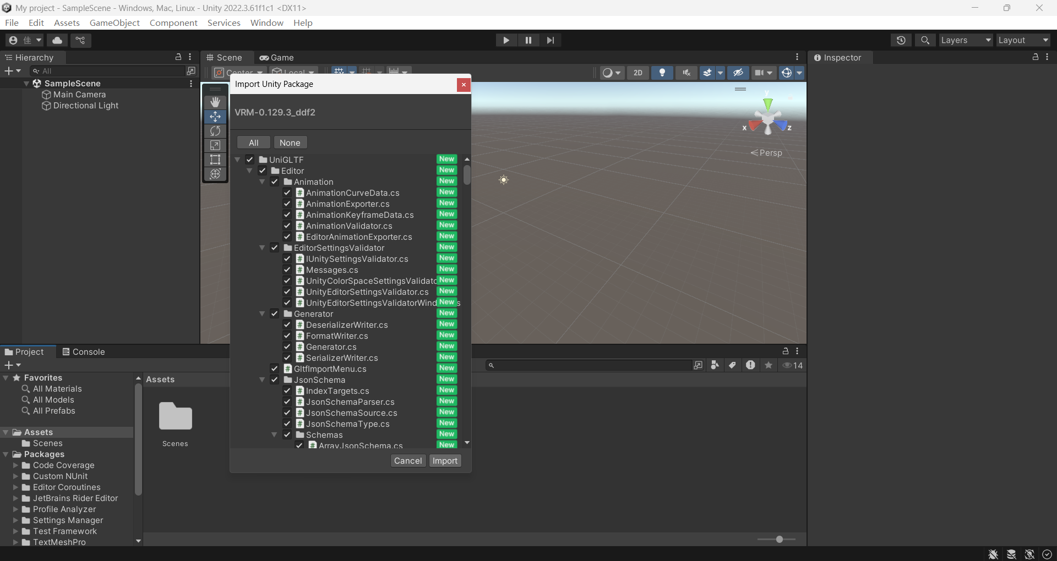Open Unity Cloud services icon
Screen dimensions: 1057x561
click(57, 40)
